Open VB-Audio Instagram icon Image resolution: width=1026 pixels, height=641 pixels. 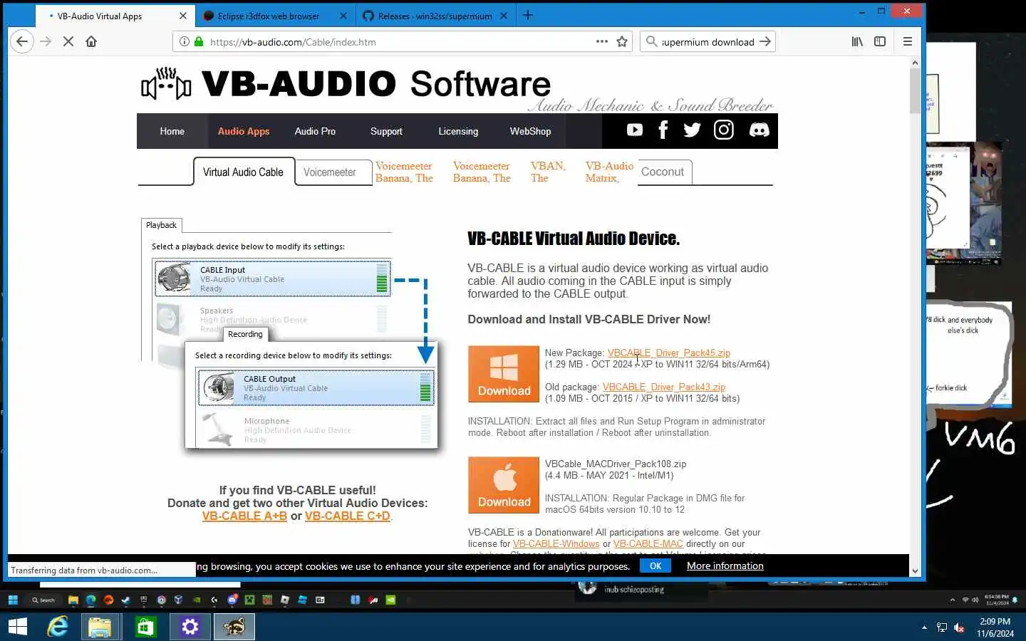[724, 130]
